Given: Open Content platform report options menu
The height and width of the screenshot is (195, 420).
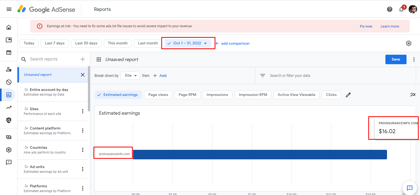Looking at the screenshot, I should coord(83,131).
